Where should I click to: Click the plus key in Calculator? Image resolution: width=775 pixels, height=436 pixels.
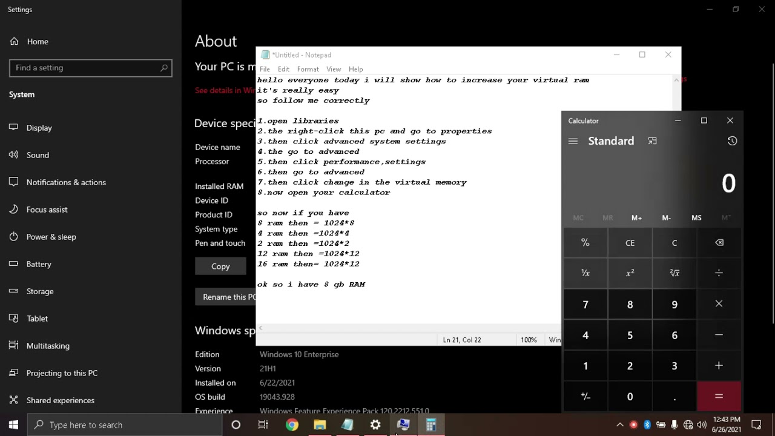point(719,366)
